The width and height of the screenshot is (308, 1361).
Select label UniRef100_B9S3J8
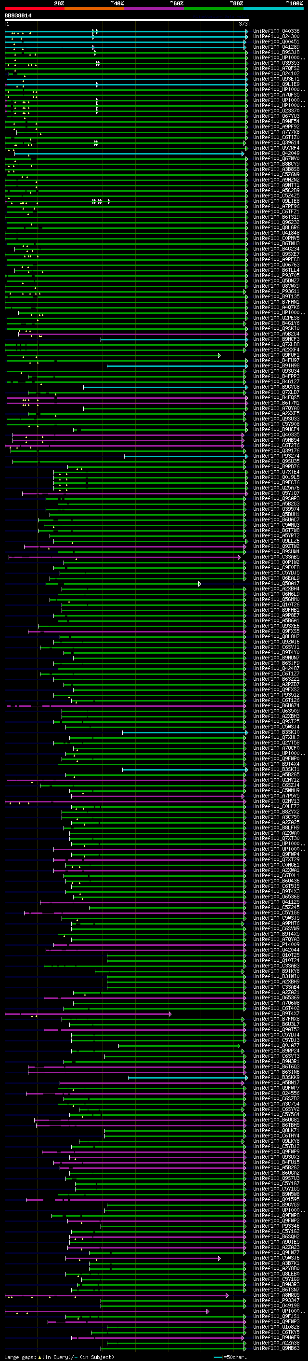(x=276, y=52)
